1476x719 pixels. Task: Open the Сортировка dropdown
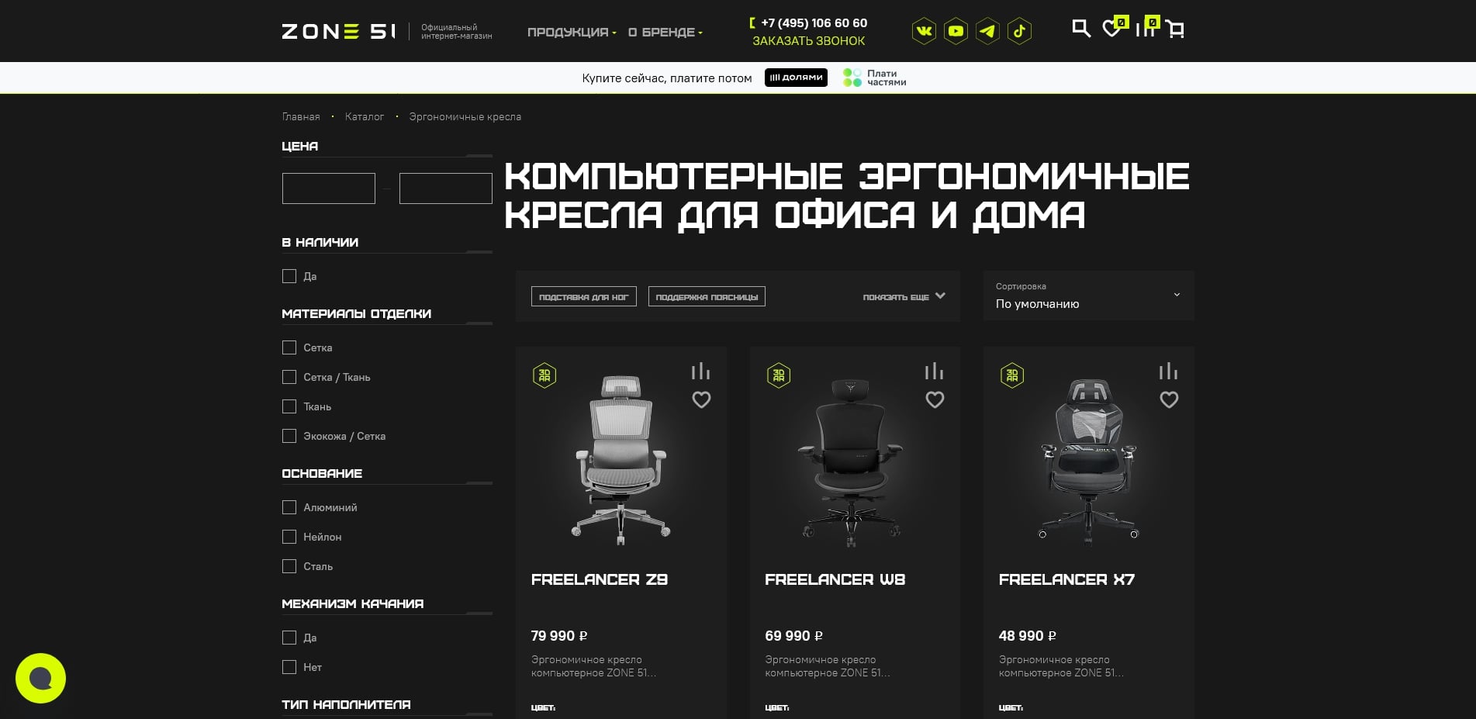click(1087, 296)
